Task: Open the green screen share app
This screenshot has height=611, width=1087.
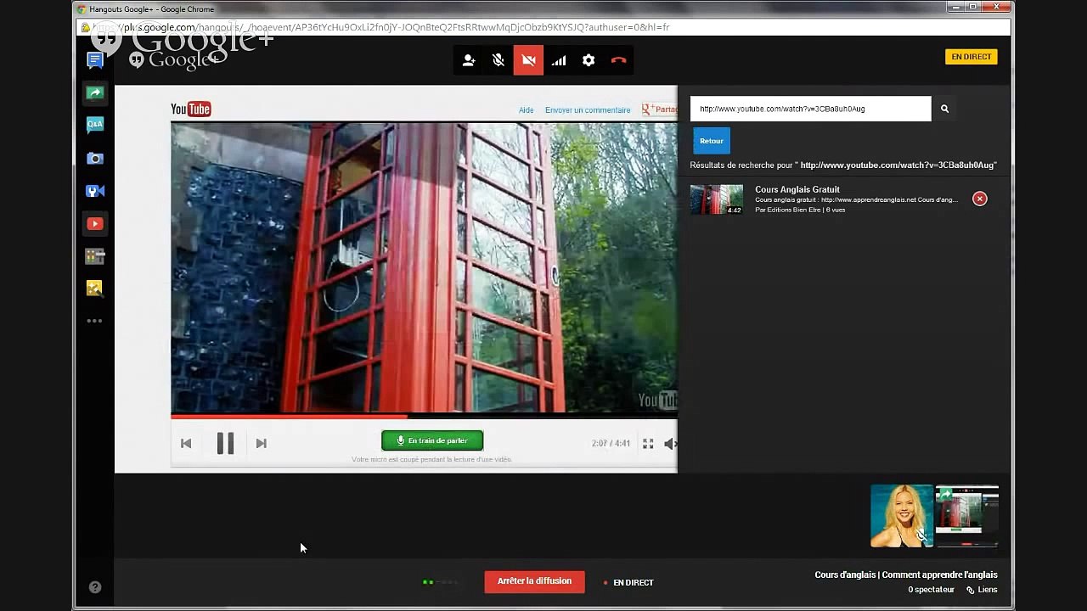Action: [95, 92]
